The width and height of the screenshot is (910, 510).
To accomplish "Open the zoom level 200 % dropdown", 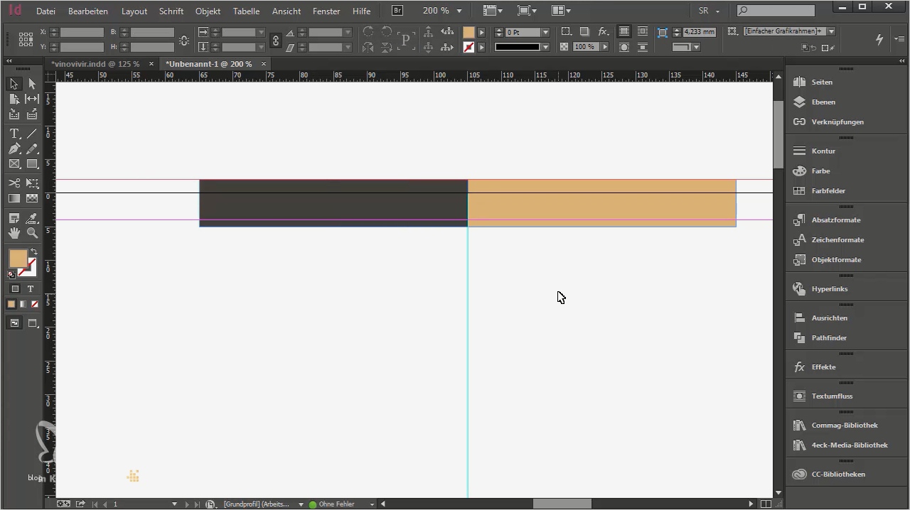I will click(x=459, y=11).
